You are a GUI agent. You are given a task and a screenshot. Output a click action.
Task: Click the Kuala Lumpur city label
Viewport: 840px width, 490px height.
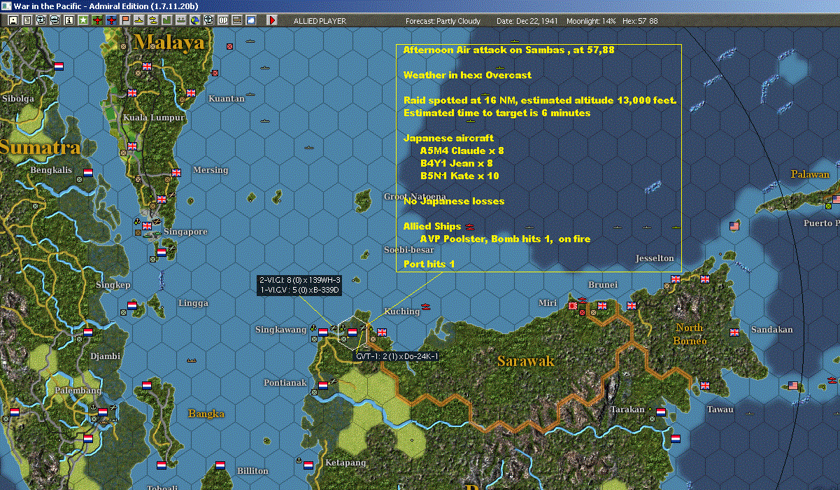[x=154, y=118]
